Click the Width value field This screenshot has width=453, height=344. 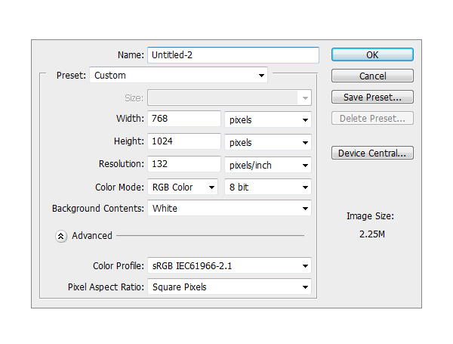pyautogui.click(x=183, y=119)
